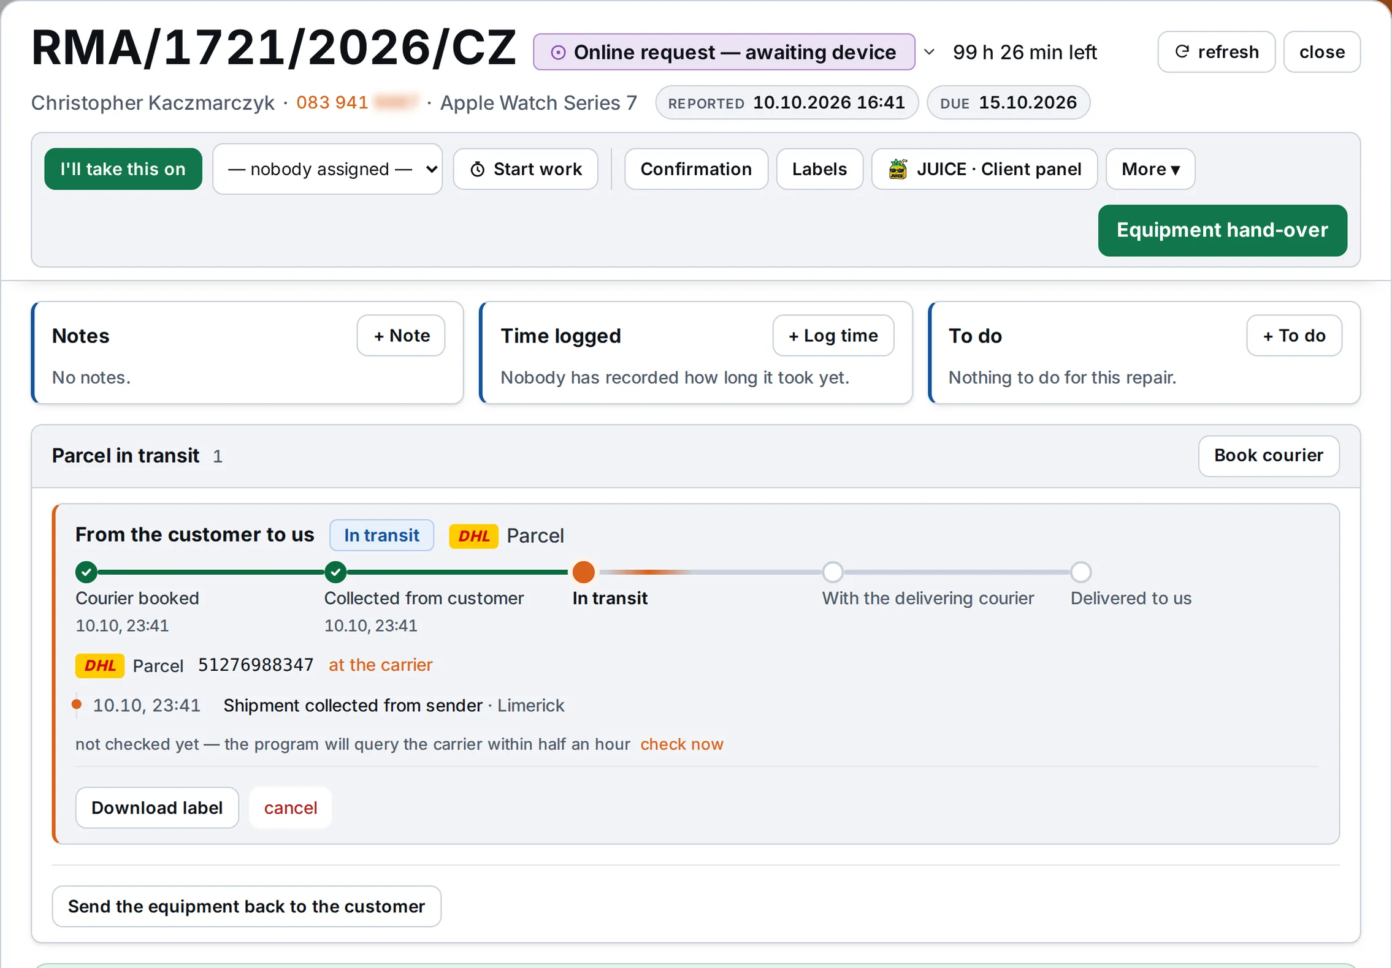The image size is (1392, 968).
Task: Click the customer name Christopher Kaczmarczyk
Action: [153, 102]
